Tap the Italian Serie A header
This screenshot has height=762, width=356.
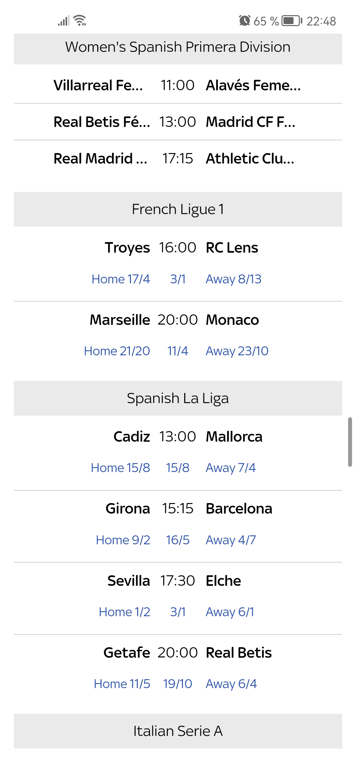pos(178,731)
